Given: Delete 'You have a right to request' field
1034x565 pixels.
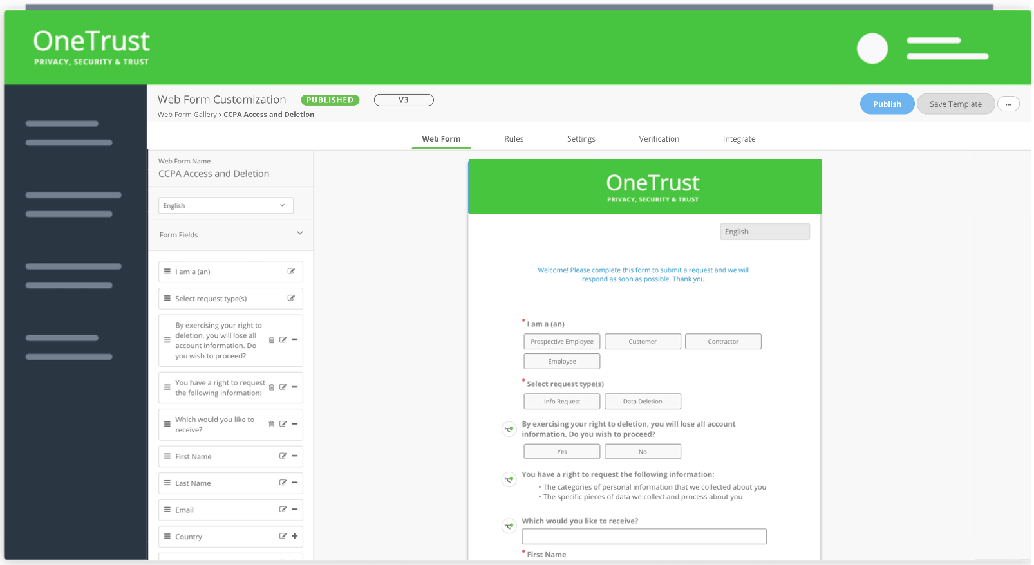Looking at the screenshot, I should click(x=272, y=387).
